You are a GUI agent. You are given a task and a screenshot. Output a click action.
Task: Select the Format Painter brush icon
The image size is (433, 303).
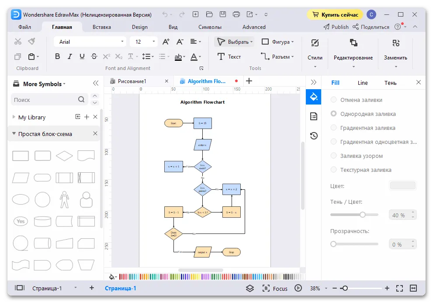pos(32,42)
